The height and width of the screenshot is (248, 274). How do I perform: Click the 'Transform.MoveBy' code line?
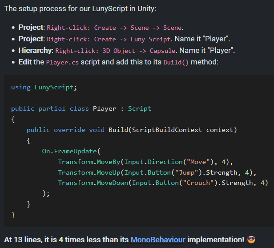pyautogui.click(x=145, y=162)
